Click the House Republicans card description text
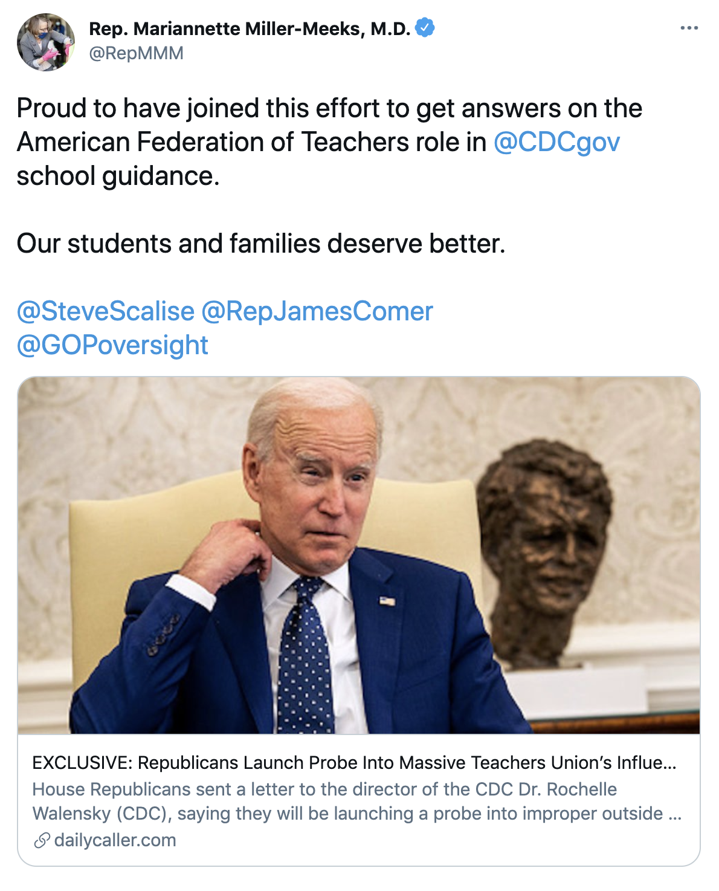The height and width of the screenshot is (891, 719). click(356, 801)
